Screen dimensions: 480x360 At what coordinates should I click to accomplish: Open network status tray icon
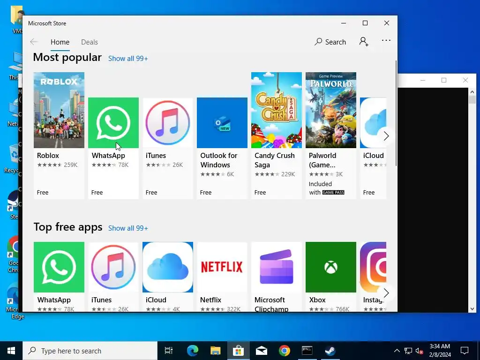[x=408, y=351]
